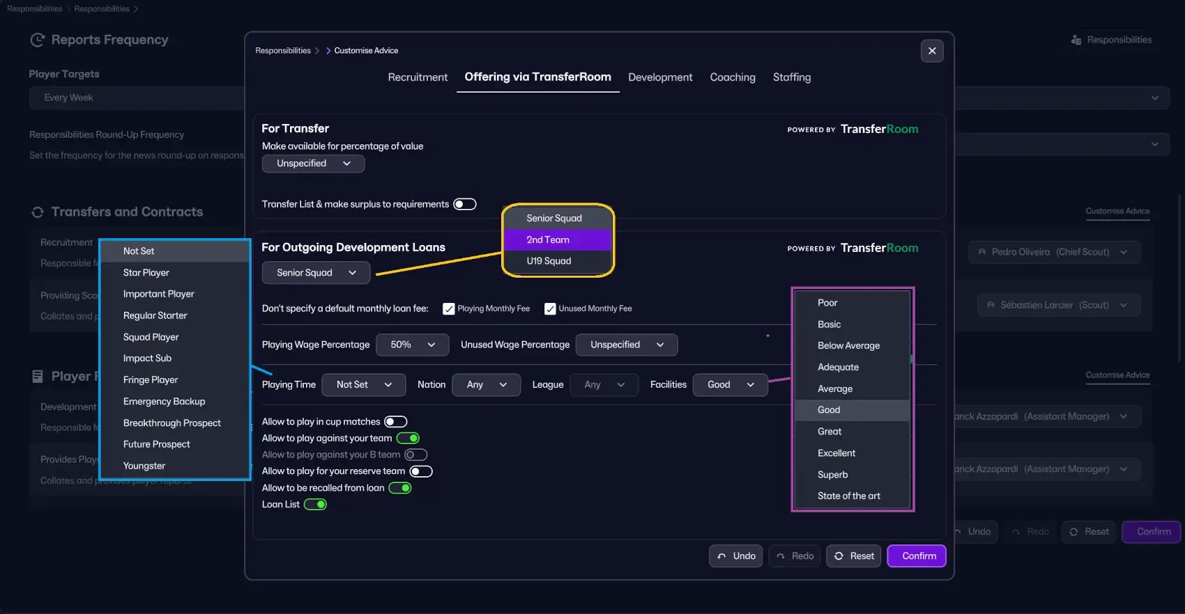Select Excellent facilities level

point(852,453)
